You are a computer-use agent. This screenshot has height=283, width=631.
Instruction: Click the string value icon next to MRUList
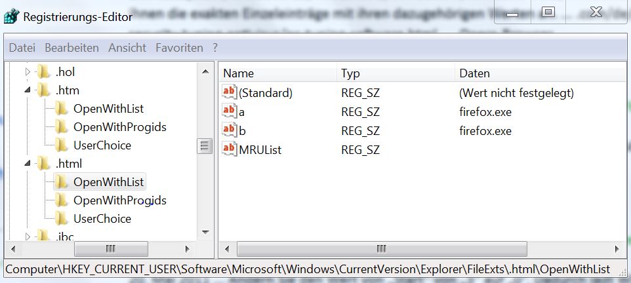230,149
